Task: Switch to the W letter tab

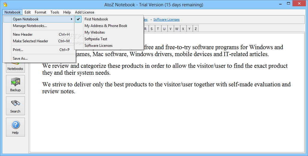Action: (x=177, y=29)
